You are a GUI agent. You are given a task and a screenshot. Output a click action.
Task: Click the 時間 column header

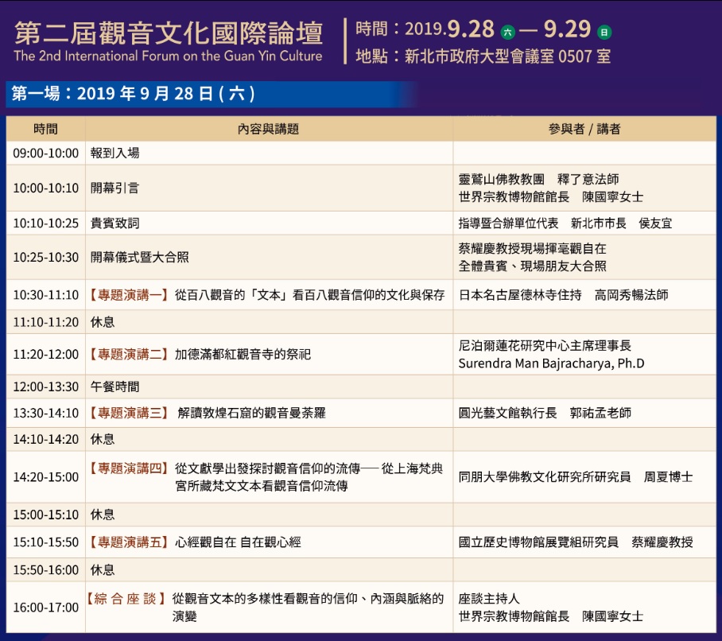[x=45, y=129]
